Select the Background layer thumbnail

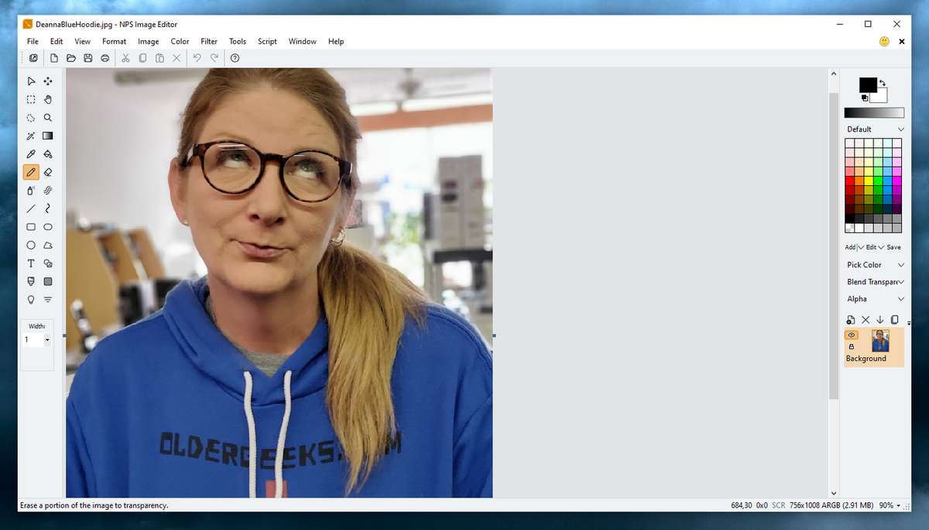click(880, 341)
